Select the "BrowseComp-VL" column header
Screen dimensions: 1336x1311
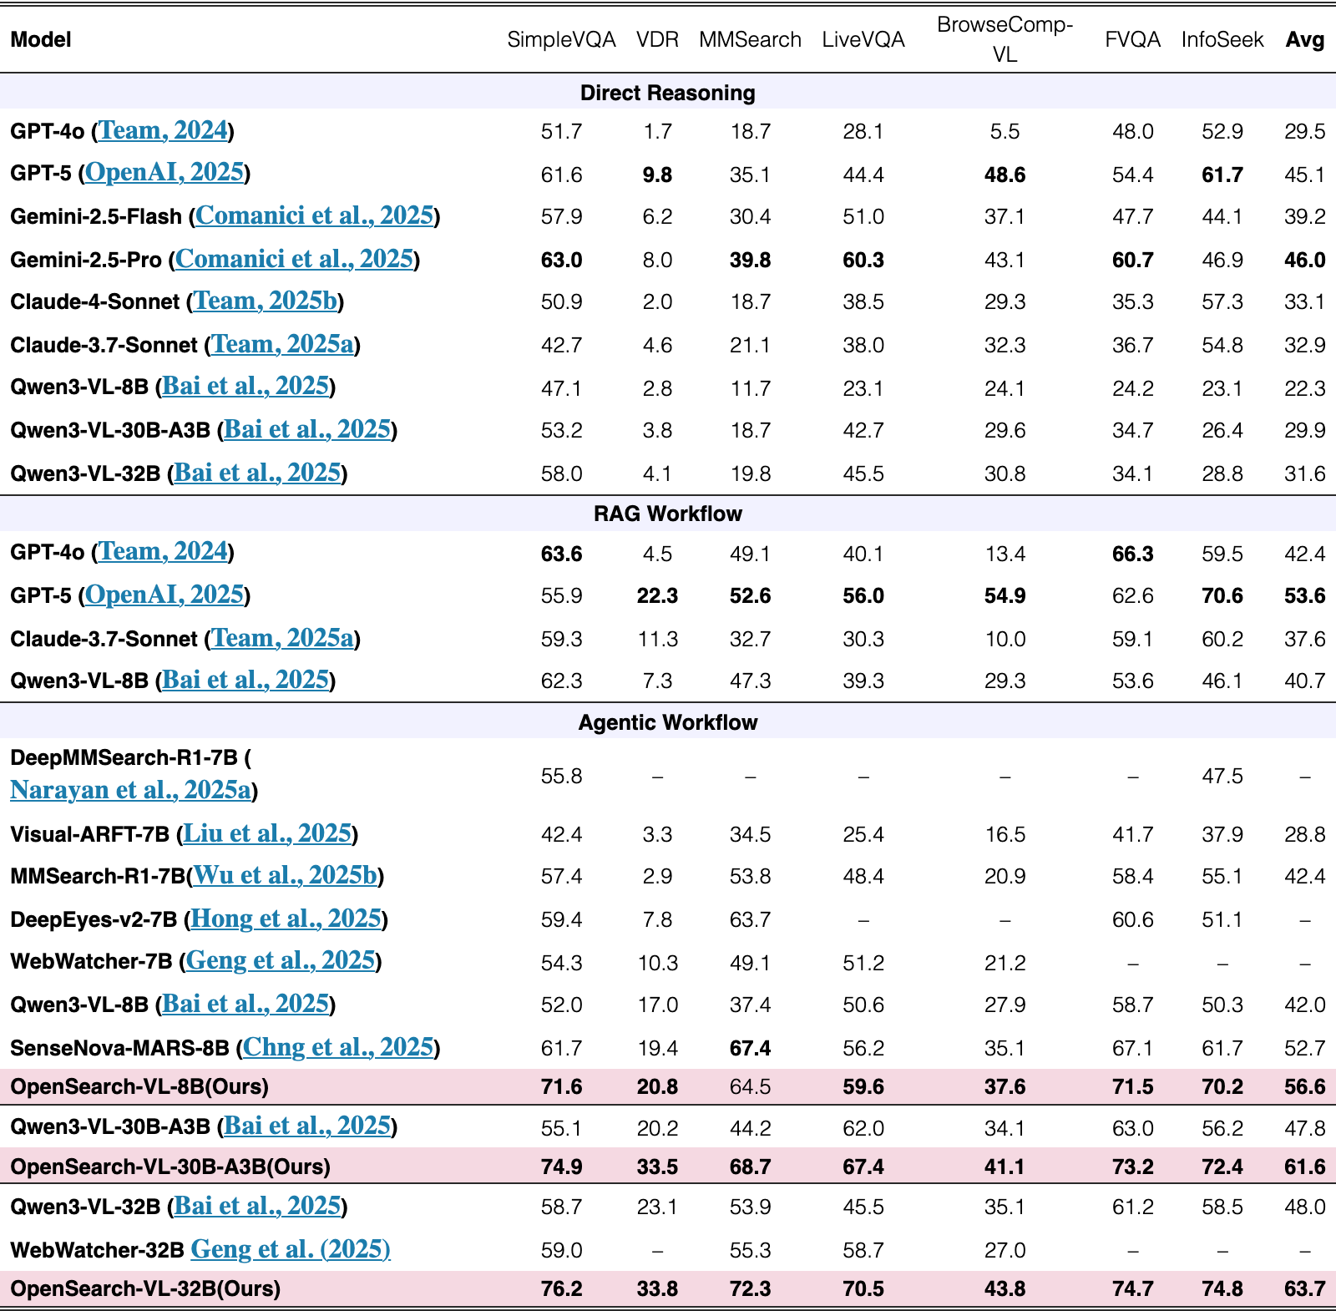[x=1005, y=39]
